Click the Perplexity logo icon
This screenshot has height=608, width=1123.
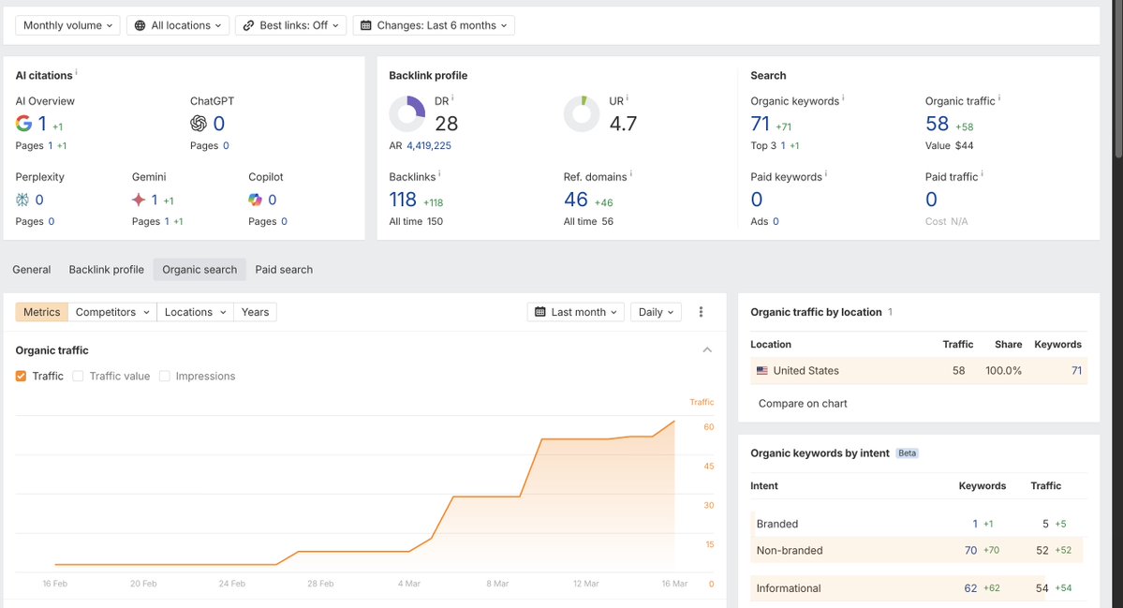click(22, 200)
